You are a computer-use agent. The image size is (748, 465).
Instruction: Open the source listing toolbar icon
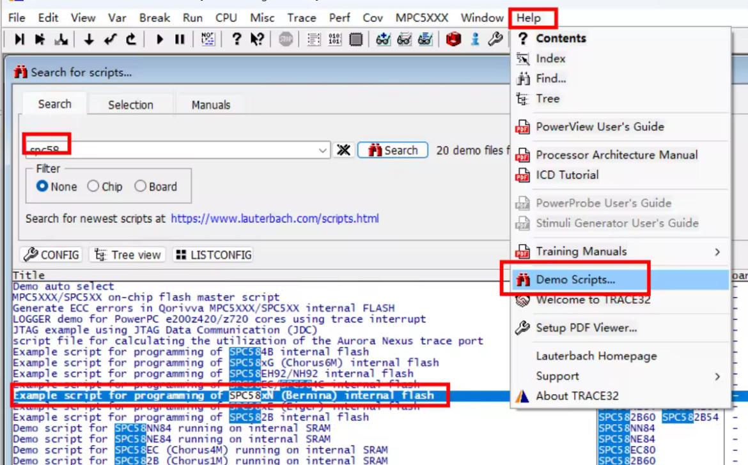[x=313, y=40]
